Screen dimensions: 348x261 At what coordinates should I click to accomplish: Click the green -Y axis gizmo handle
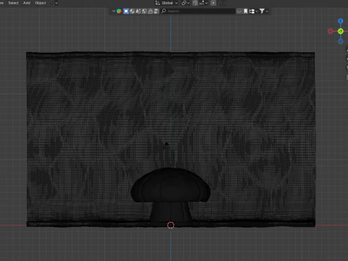341,31
